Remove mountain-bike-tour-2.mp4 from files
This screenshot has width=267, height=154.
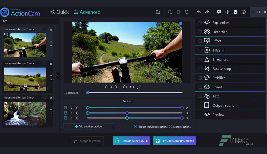[x=51, y=64]
